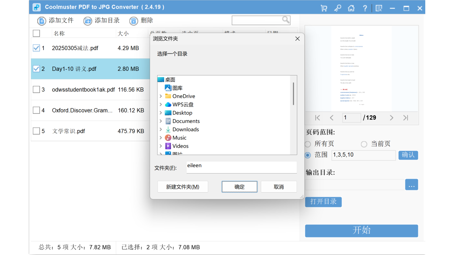Open help via the question mark icon

click(x=365, y=7)
